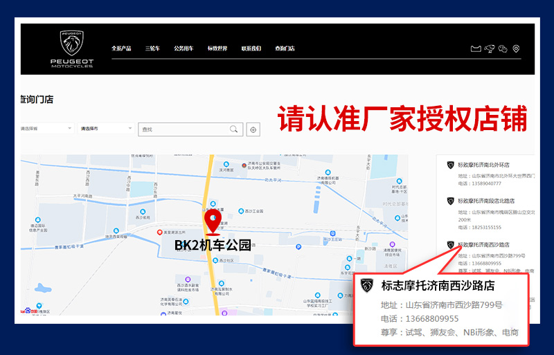Expand the province selection dropdown

(47, 129)
